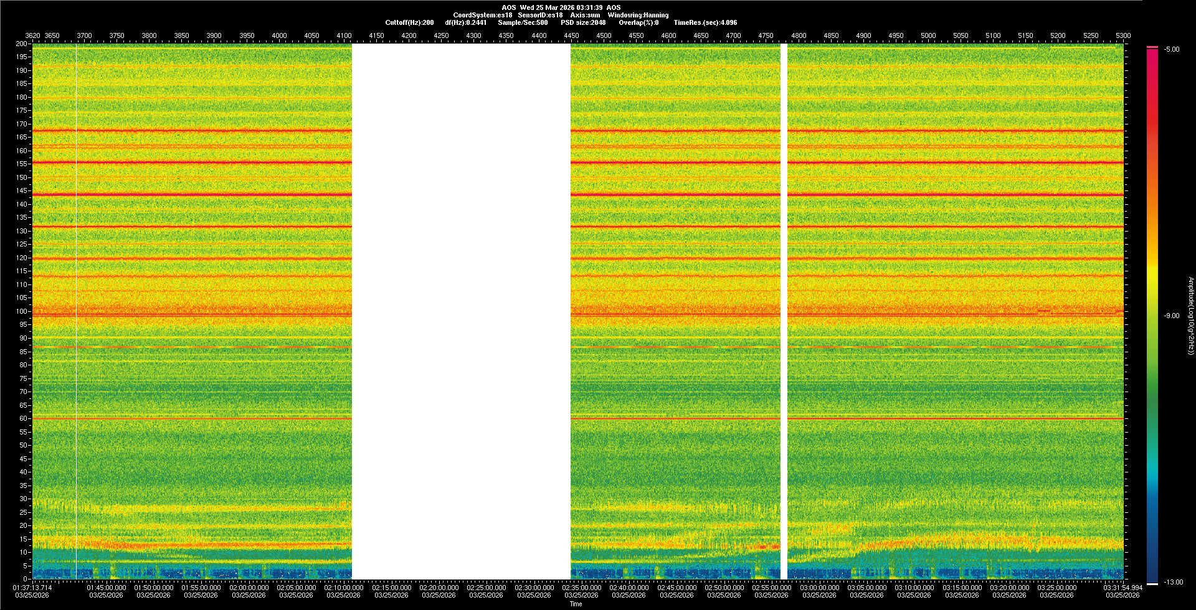Click the thin white vertical line near 3700
The image size is (1196, 610).
coord(76,311)
